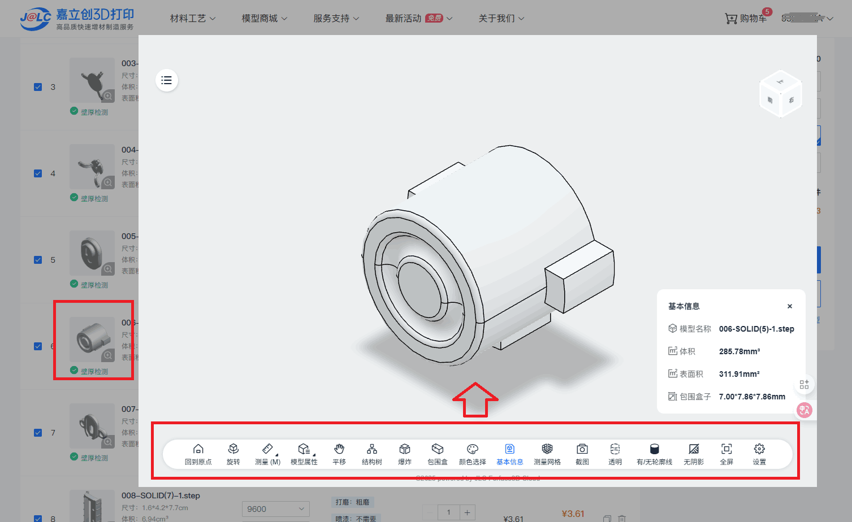
Task: Click the 体积 volume icon
Action: [x=673, y=351]
